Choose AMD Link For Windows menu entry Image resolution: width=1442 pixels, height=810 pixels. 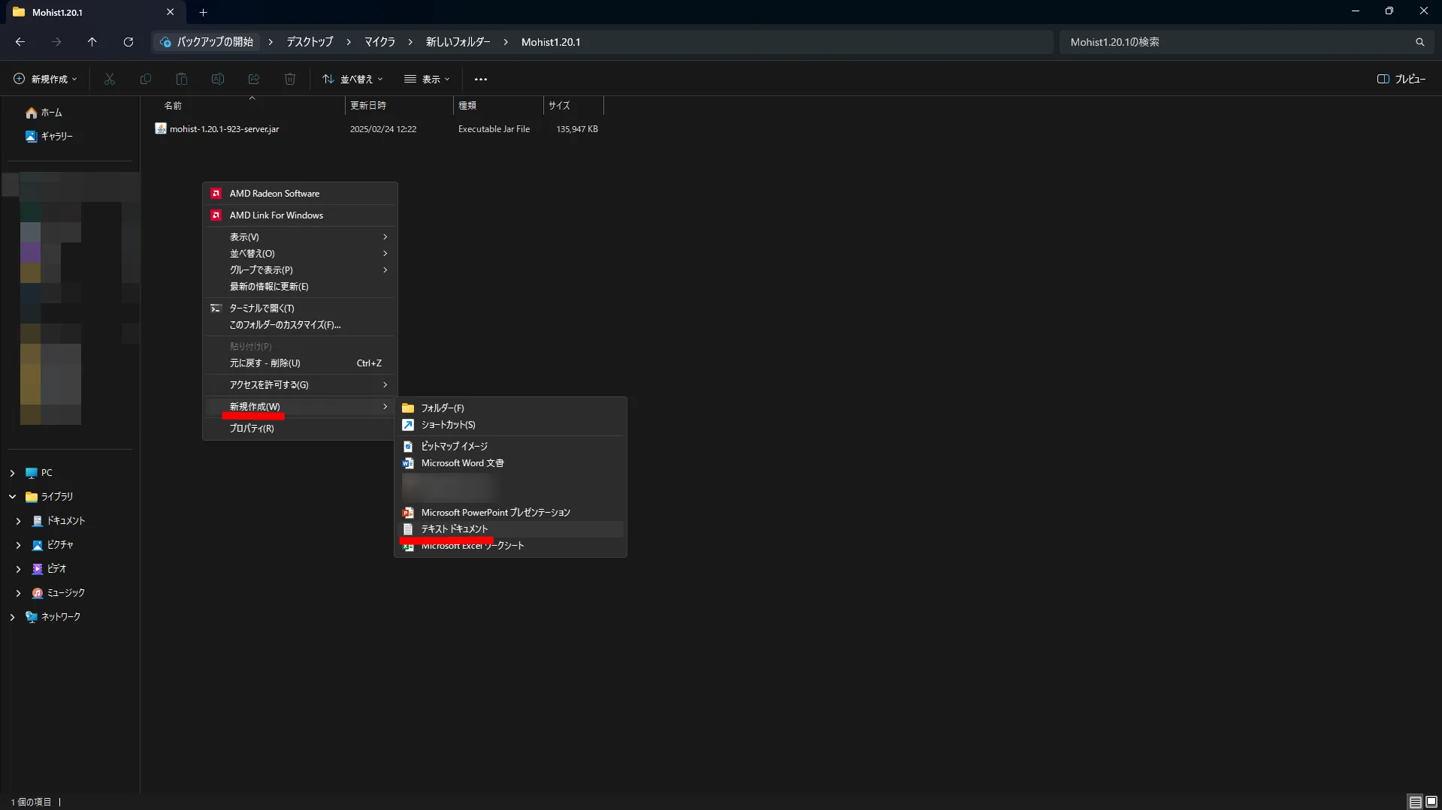tap(300, 215)
